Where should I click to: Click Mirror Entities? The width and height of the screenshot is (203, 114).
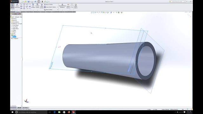48,4
